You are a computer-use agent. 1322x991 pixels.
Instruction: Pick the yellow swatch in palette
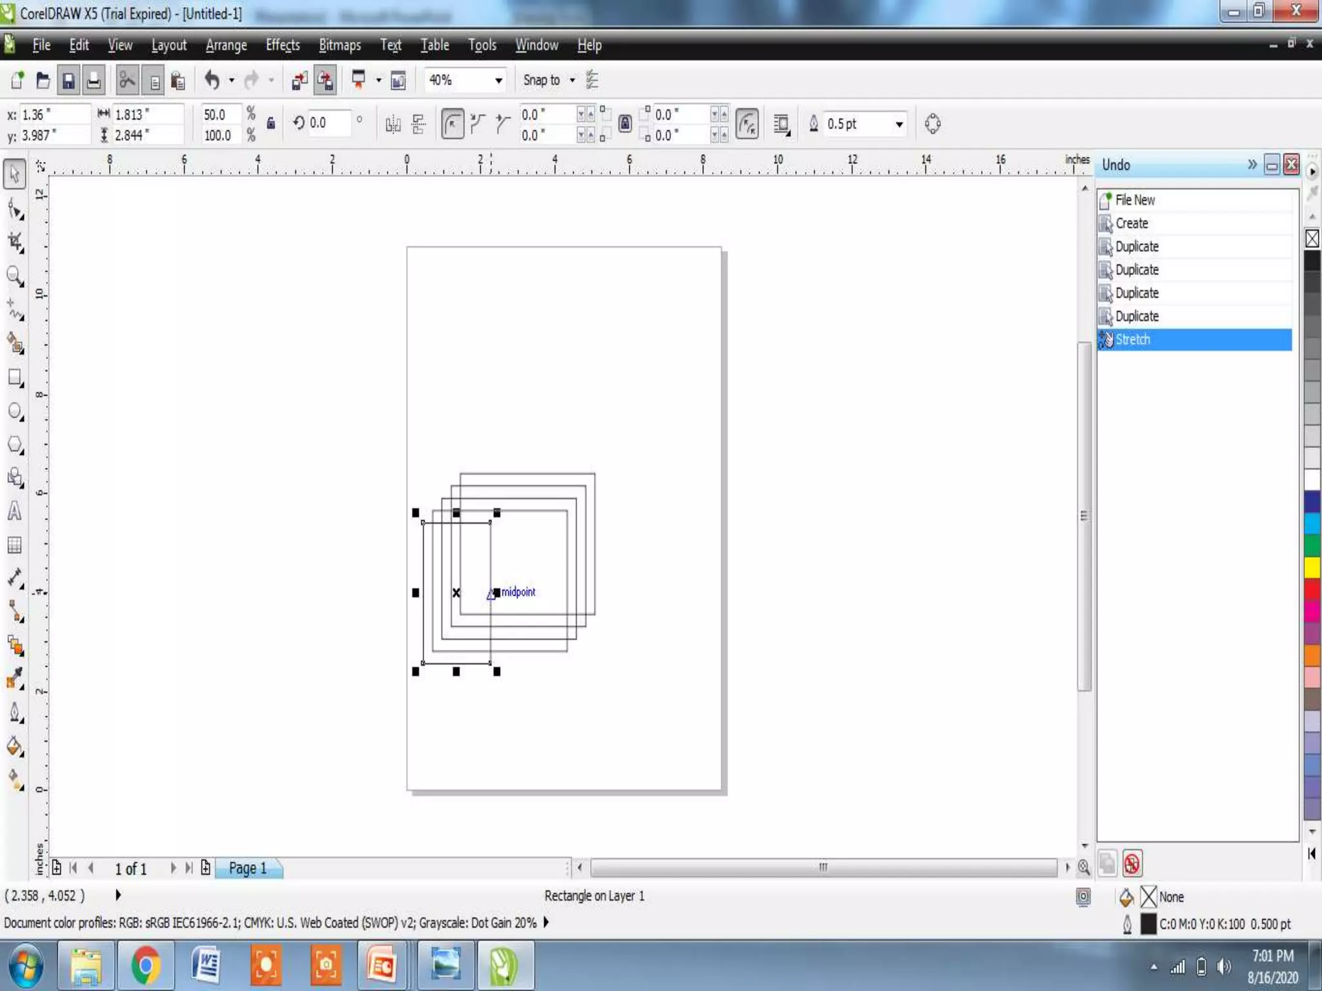pyautogui.click(x=1312, y=567)
